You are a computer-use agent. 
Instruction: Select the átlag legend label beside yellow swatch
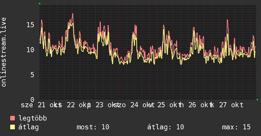(x=29, y=127)
